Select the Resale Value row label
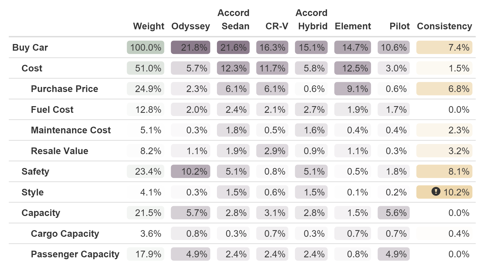This screenshot has height=268, width=480. [x=59, y=151]
